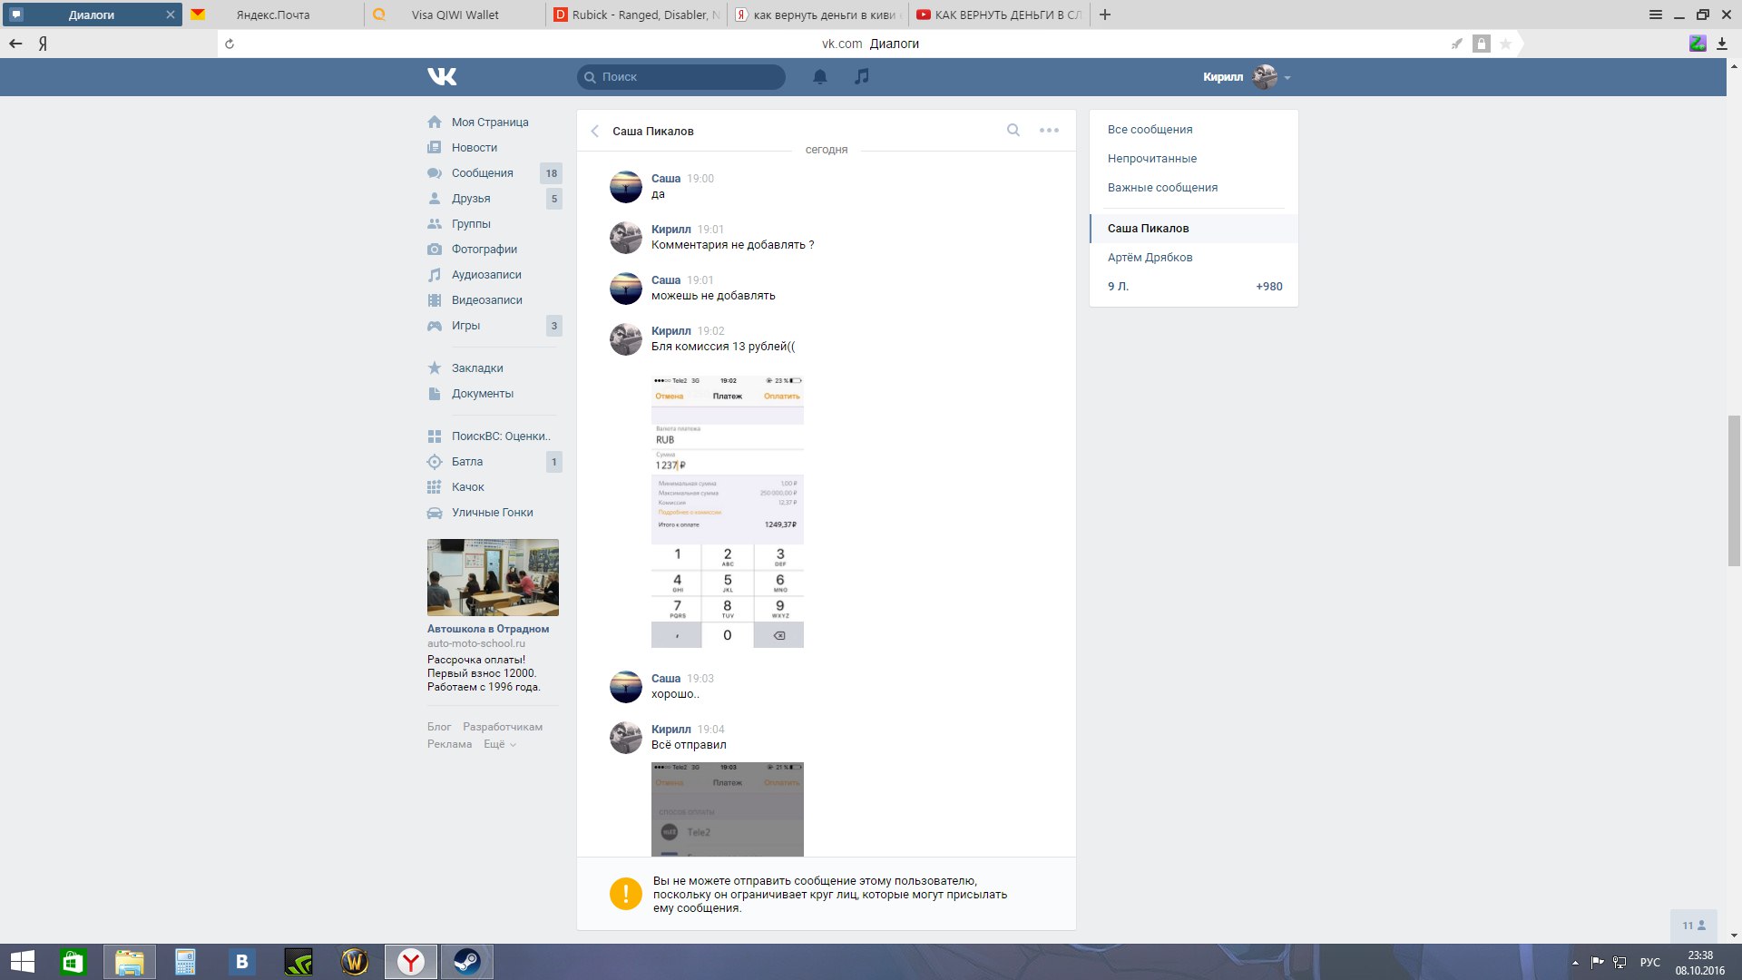Reload the page with refresh icon

tap(230, 44)
